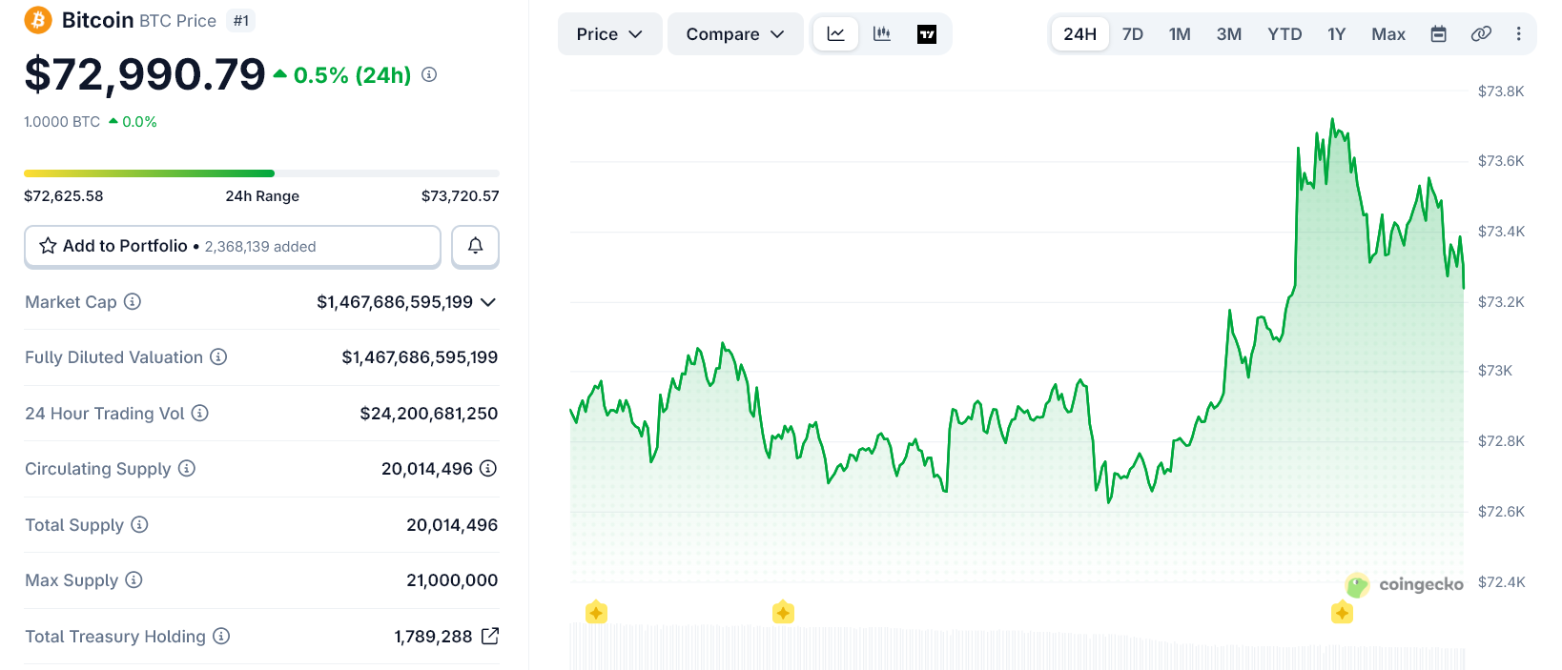This screenshot has height=670, width=1562.
Task: Copy chart link via link icon
Action: coord(1480,34)
